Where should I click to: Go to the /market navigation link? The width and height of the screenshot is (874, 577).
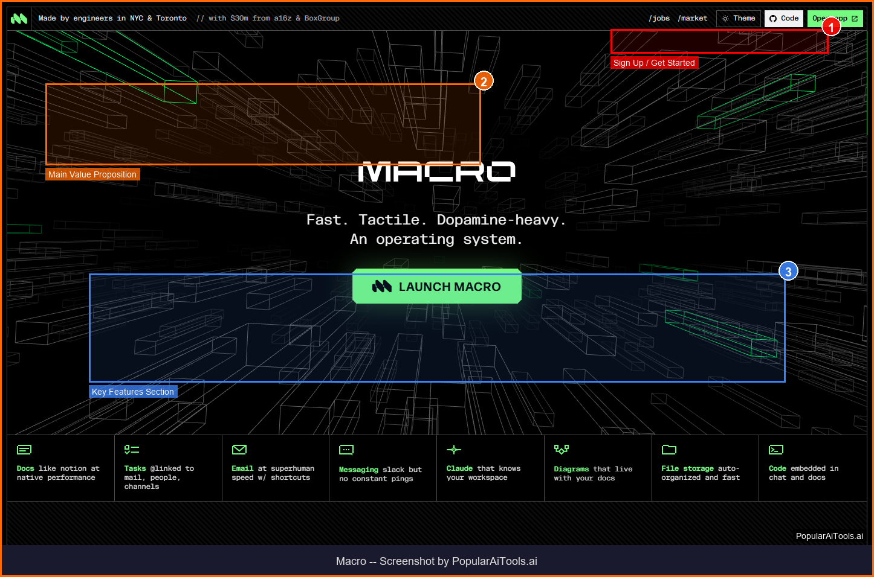click(x=693, y=19)
